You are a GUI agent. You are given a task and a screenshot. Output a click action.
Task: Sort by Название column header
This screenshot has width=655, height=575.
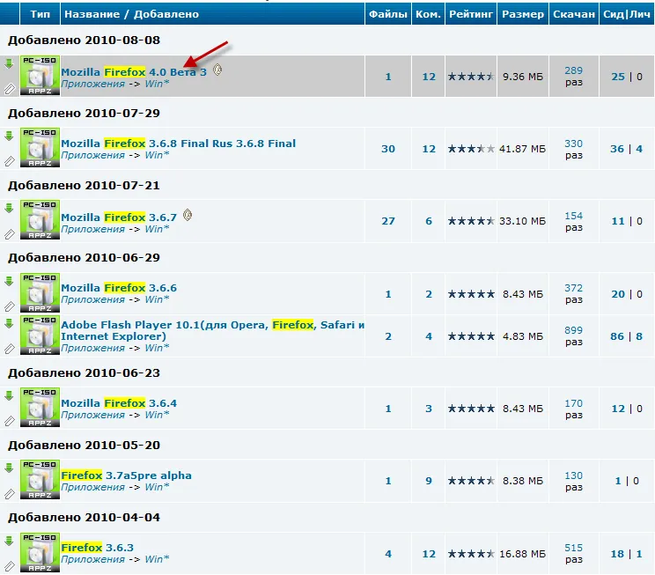[x=92, y=14]
